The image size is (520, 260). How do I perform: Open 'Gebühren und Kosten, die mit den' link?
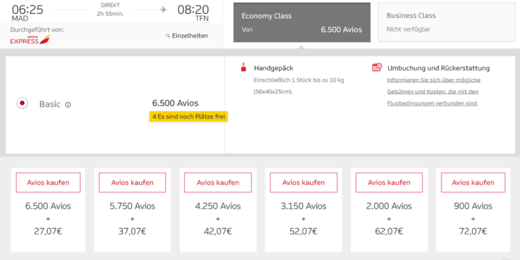pos(433,92)
